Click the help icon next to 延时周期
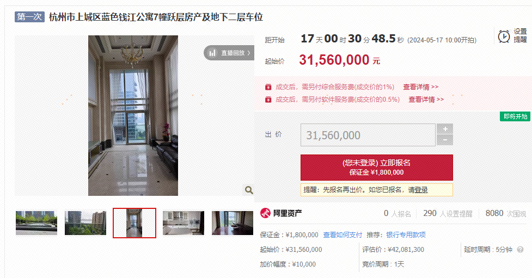Viewport: 532px width, 278px height. coord(520,250)
